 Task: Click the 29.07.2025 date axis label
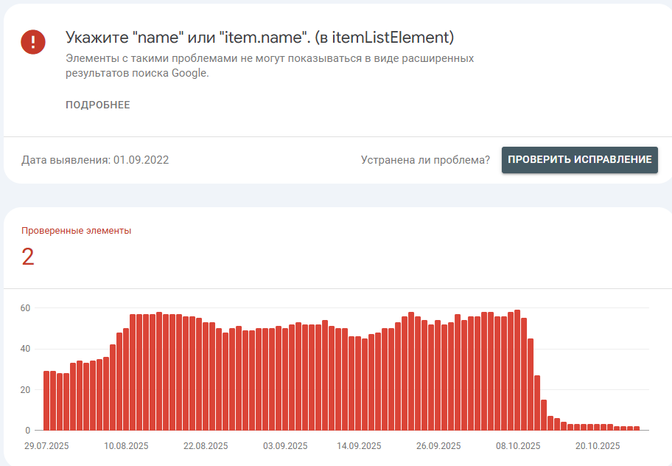click(46, 446)
